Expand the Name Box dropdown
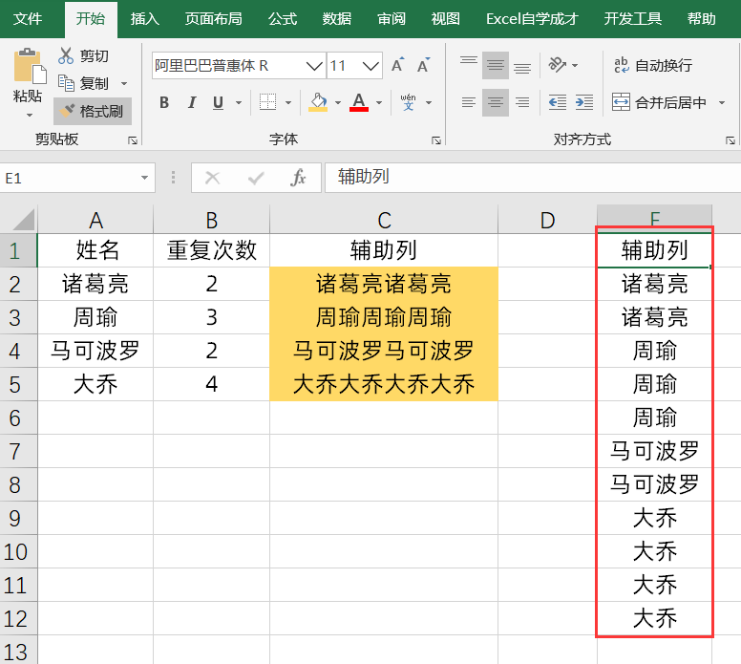741x664 pixels. point(144,178)
